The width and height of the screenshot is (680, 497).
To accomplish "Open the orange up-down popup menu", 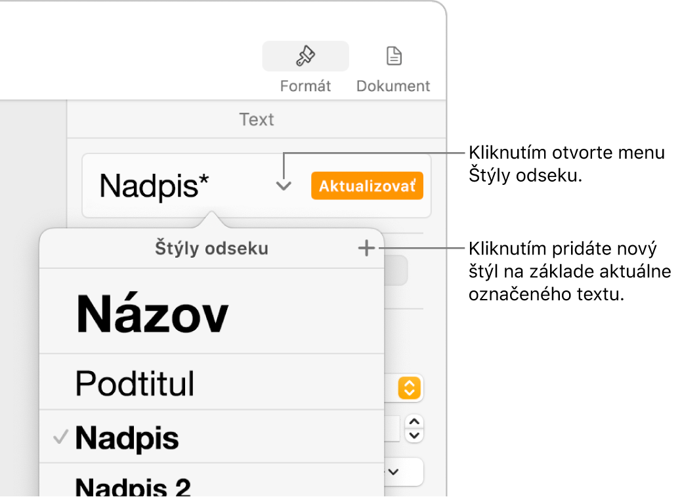I will pos(410,388).
